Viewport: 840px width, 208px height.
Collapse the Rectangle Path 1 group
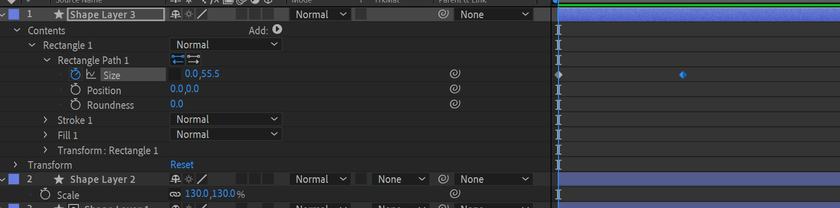pyautogui.click(x=47, y=60)
